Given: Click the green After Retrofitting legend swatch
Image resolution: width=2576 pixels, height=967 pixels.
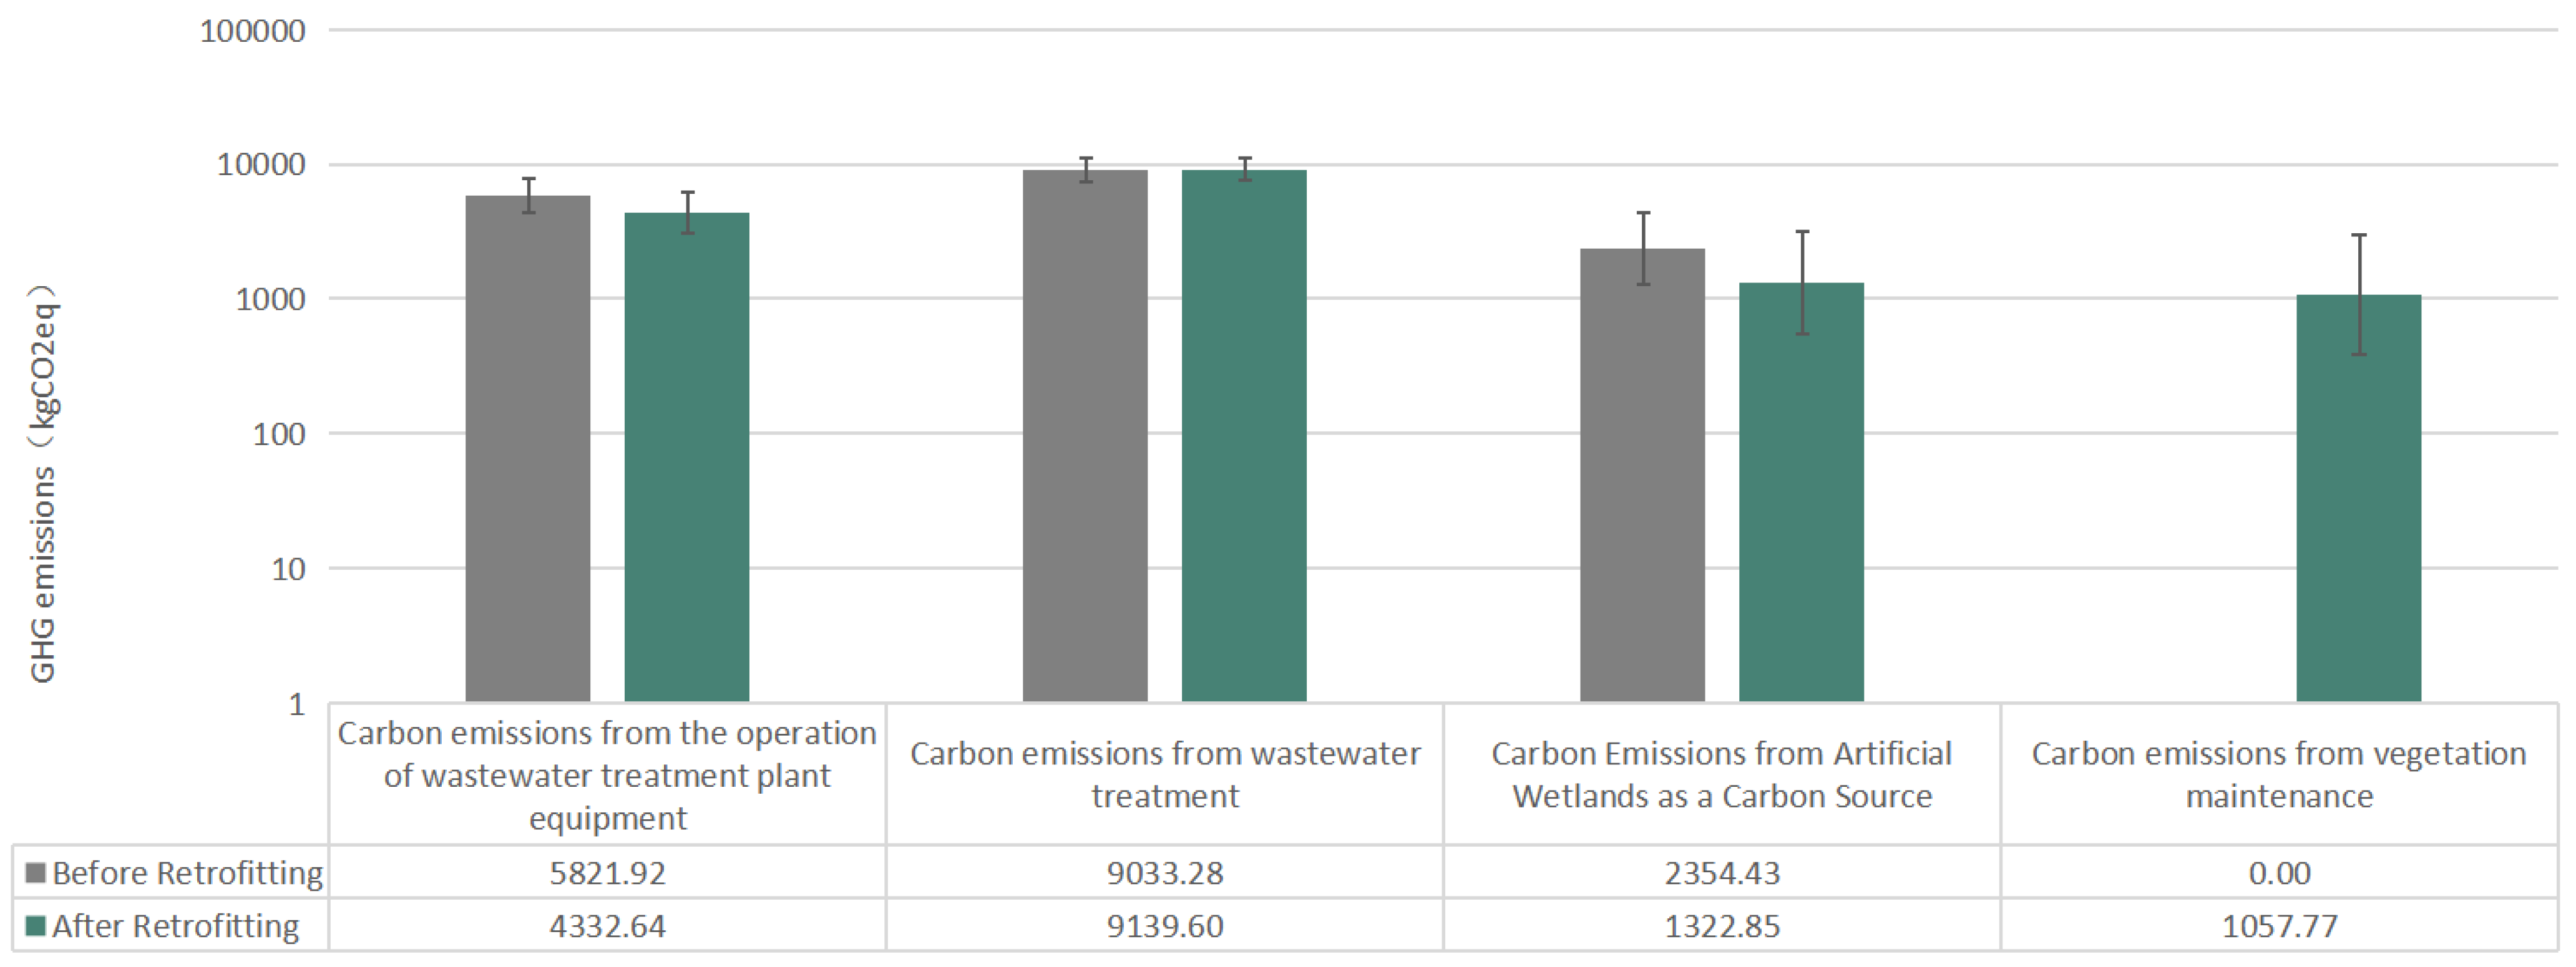Looking at the screenshot, I should pyautogui.click(x=36, y=926).
